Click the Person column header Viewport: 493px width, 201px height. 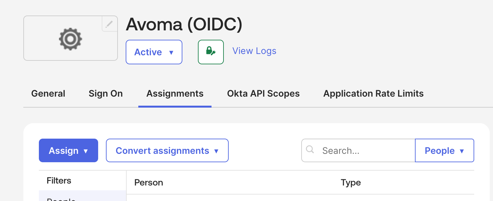point(148,182)
